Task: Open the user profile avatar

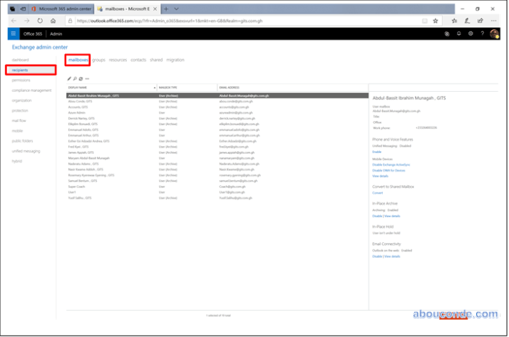Action: click(494, 33)
